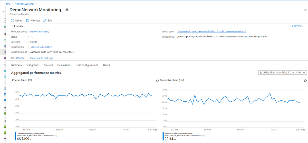Switch to the Test groups tab
The image size is (308, 143).
click(x=33, y=65)
